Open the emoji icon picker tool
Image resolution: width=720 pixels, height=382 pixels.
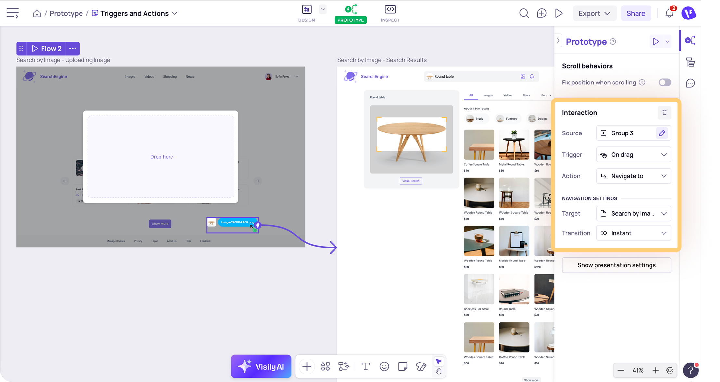[384, 366]
